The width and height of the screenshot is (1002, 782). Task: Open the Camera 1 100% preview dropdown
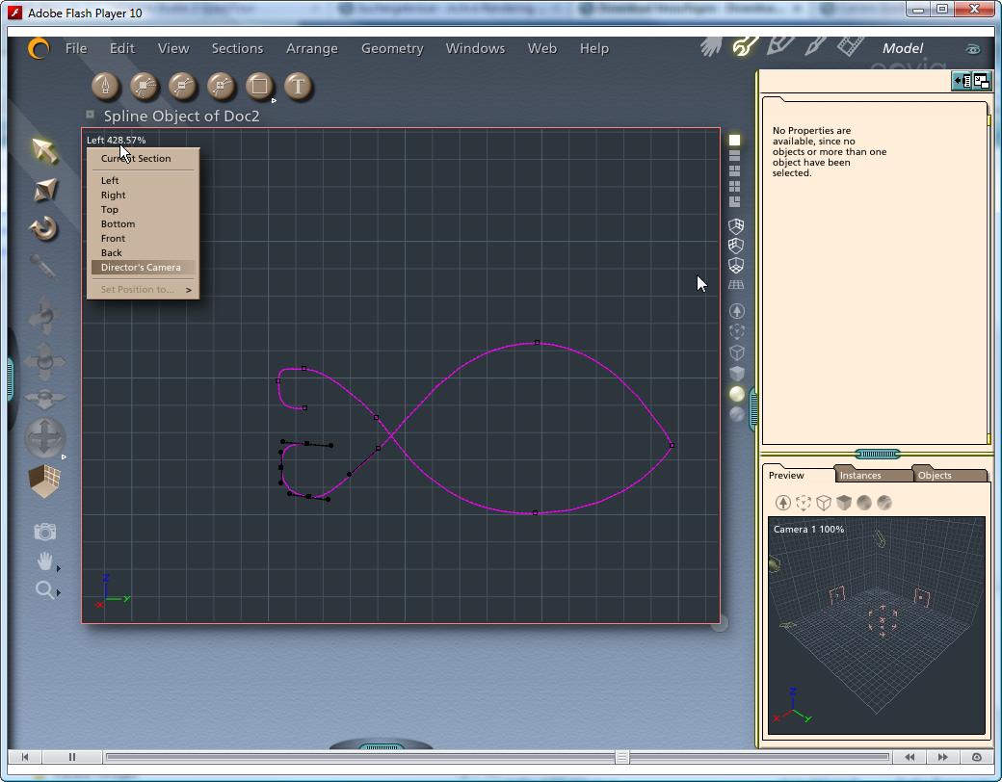pyautogui.click(x=808, y=530)
